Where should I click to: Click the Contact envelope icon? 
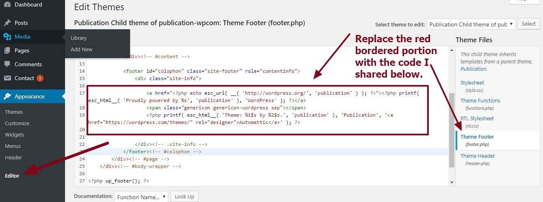pos(7,78)
